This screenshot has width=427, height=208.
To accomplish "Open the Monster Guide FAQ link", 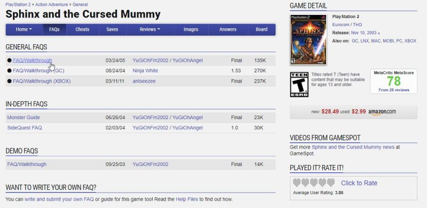I will [x=23, y=118].
